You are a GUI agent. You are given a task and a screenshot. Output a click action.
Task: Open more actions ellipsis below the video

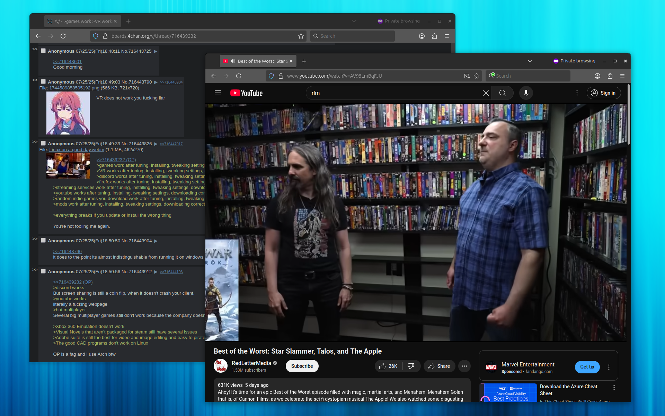click(x=464, y=366)
